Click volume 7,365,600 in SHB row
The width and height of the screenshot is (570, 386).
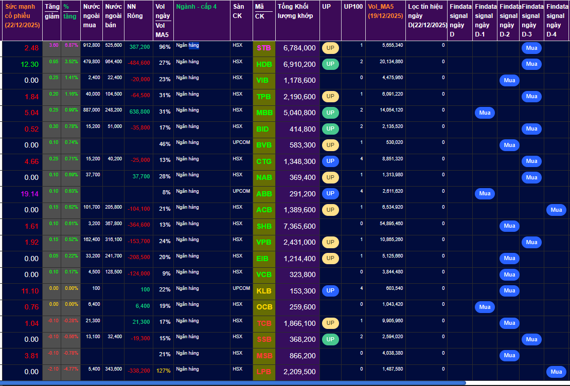tap(299, 226)
